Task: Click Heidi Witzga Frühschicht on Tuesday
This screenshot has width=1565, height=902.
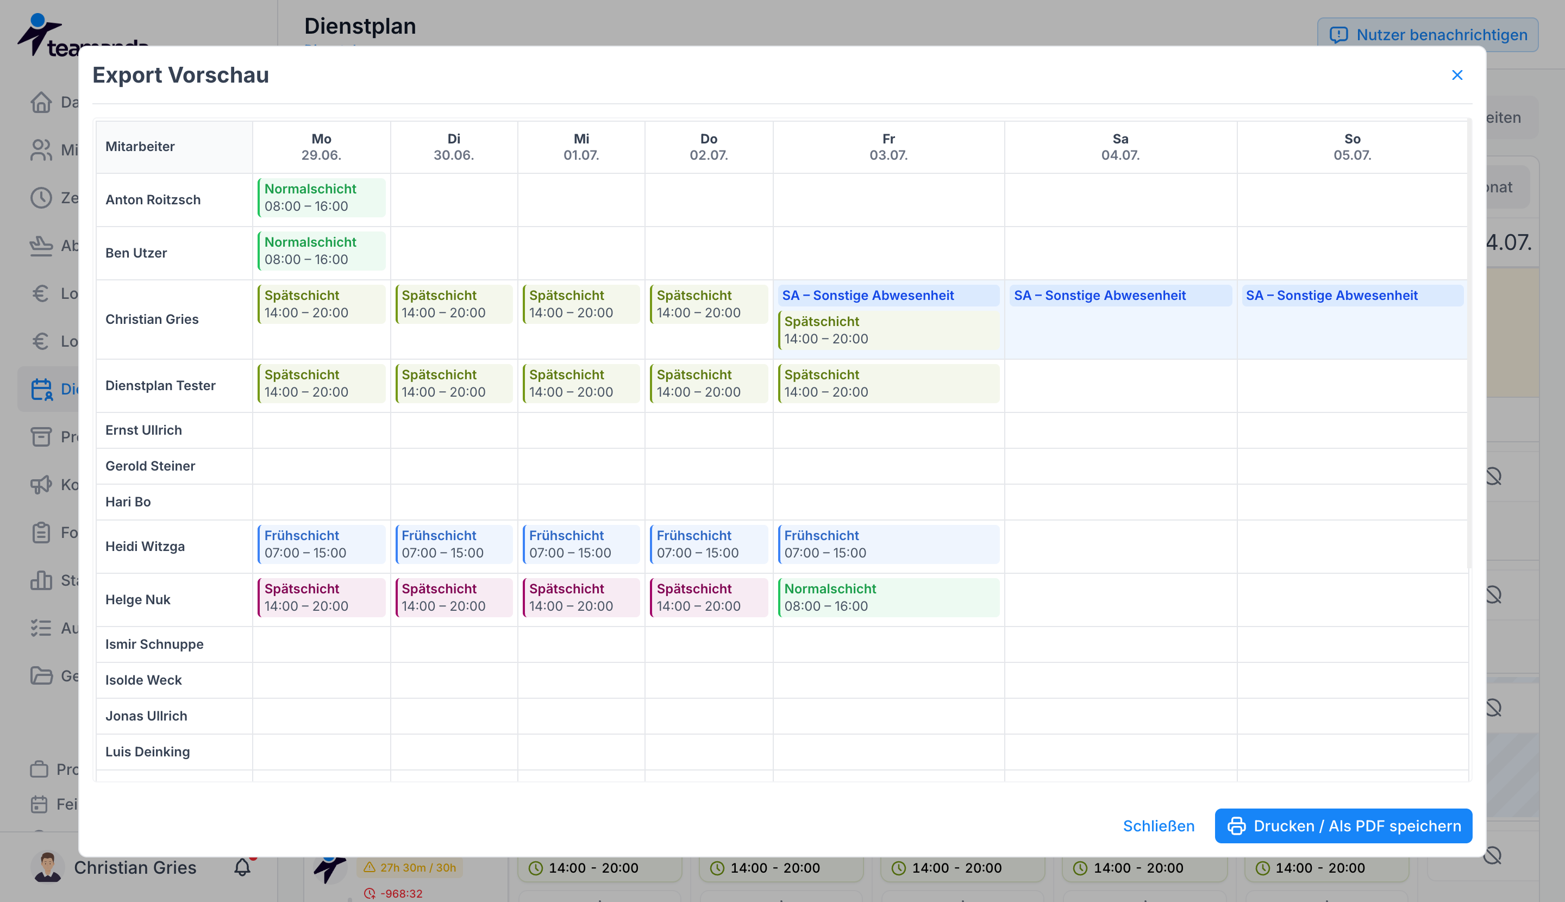Action: click(454, 544)
